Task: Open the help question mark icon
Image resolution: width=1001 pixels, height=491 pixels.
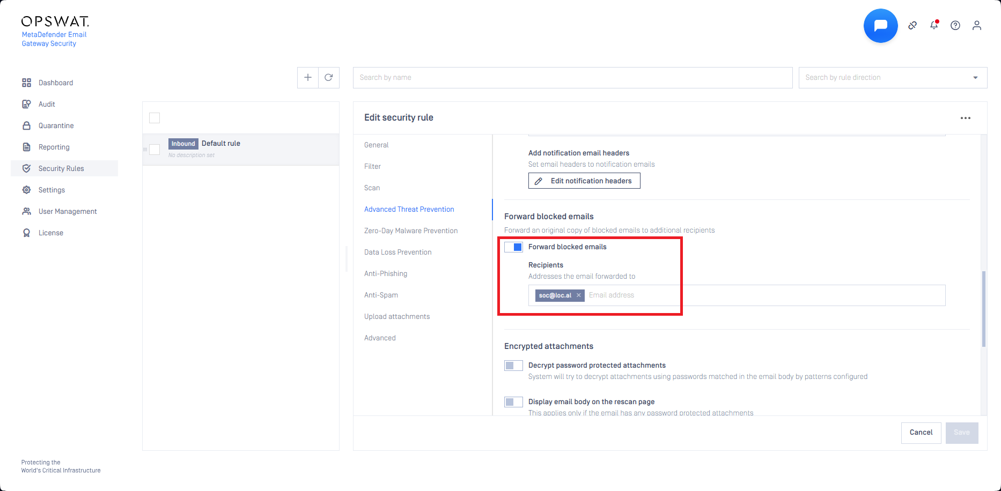Action: pyautogui.click(x=955, y=26)
